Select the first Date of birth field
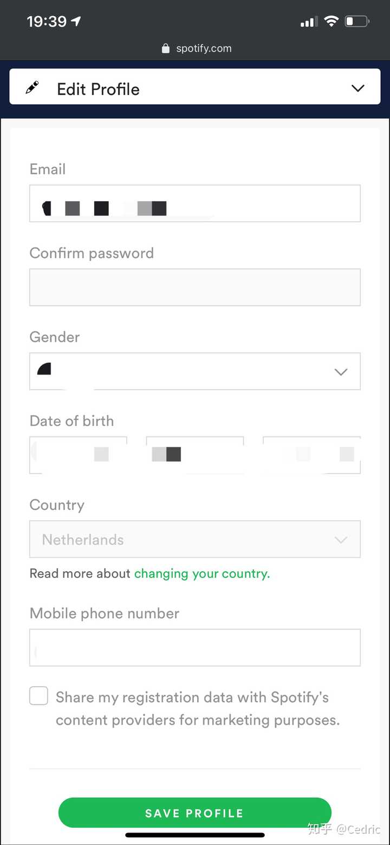Screen dimensions: 390x845 (78, 454)
